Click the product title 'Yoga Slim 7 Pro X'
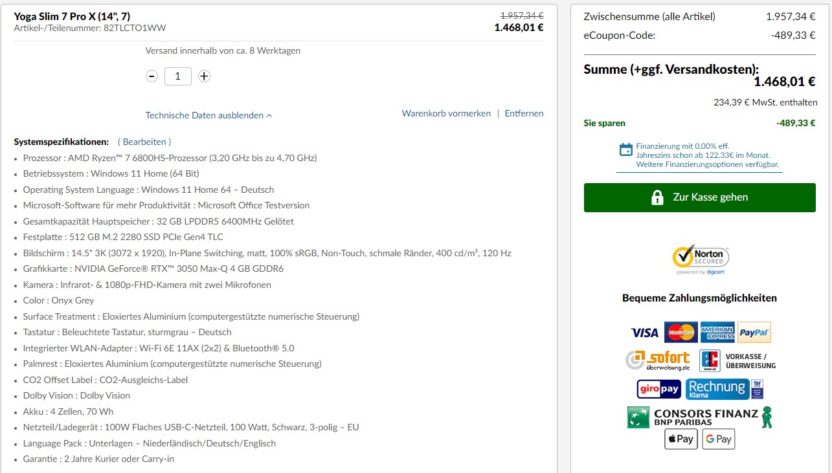832x473 pixels. pyautogui.click(x=72, y=16)
